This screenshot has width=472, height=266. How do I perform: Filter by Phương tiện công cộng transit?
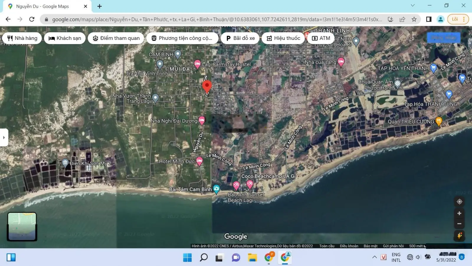182,38
